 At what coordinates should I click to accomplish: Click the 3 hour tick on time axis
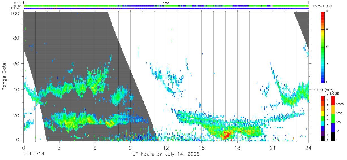(x=59, y=148)
